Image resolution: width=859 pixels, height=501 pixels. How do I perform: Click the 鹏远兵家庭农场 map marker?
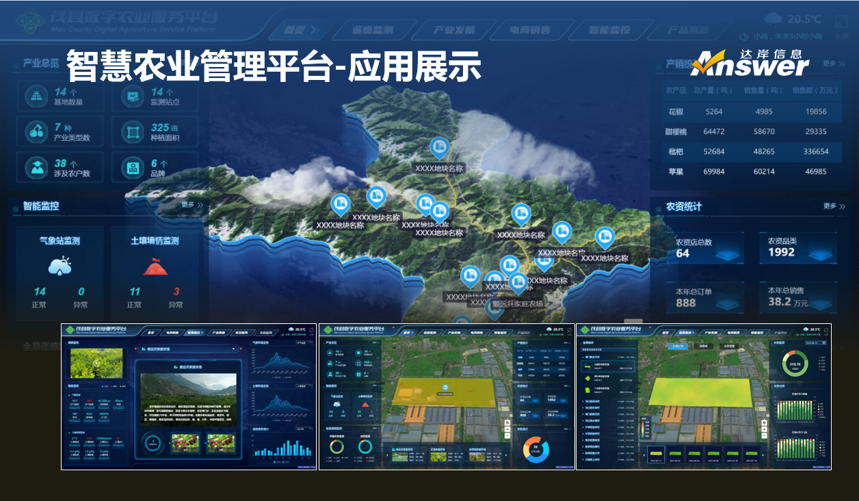pos(494,308)
